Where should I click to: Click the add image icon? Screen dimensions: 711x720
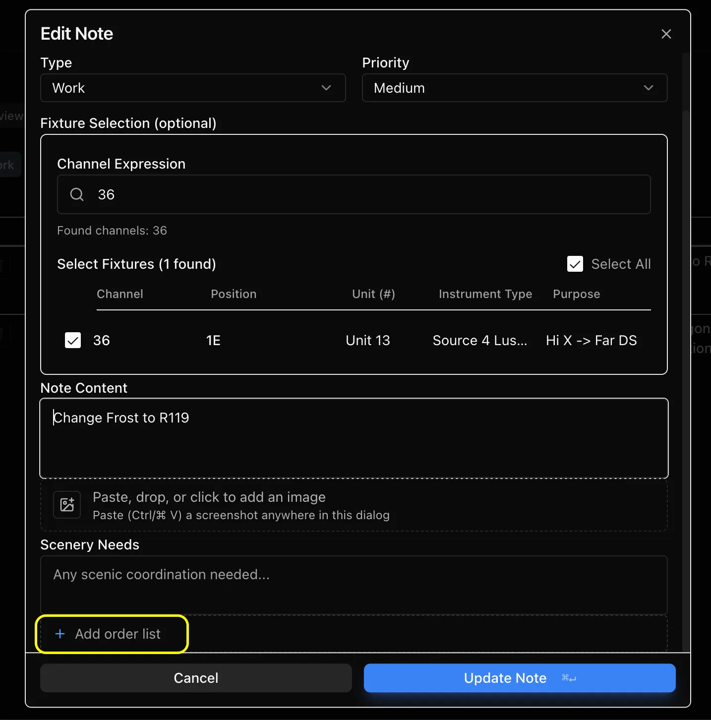tap(67, 505)
